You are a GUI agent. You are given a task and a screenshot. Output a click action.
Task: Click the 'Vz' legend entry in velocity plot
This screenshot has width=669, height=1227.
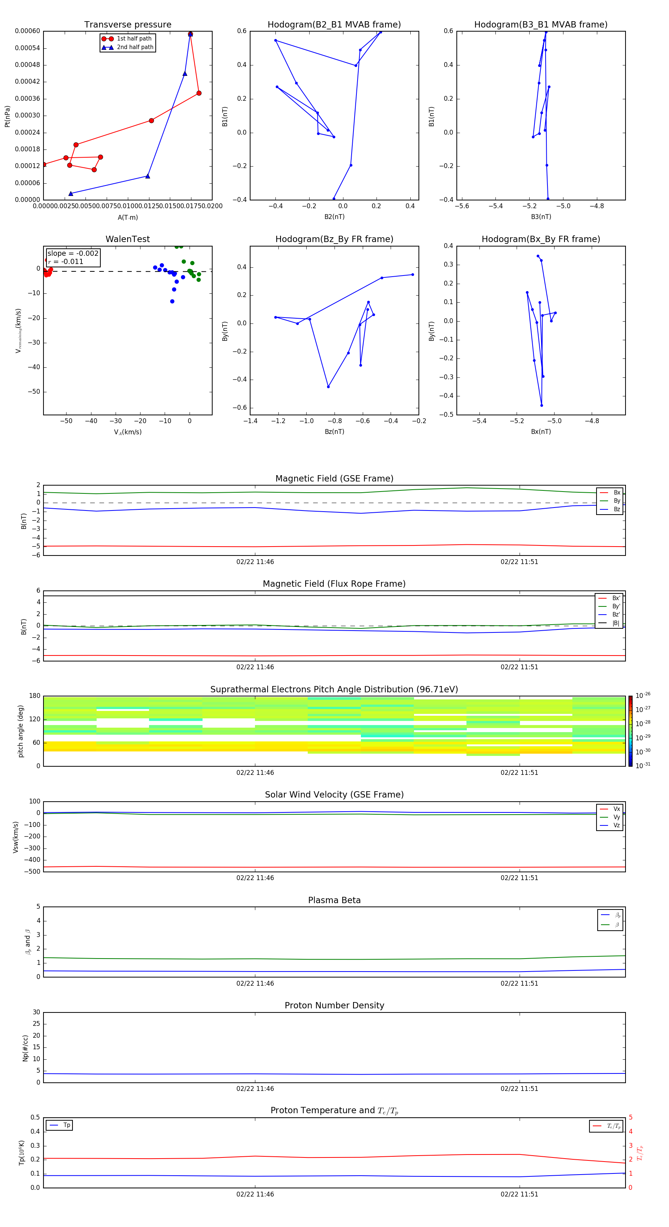[x=610, y=825]
